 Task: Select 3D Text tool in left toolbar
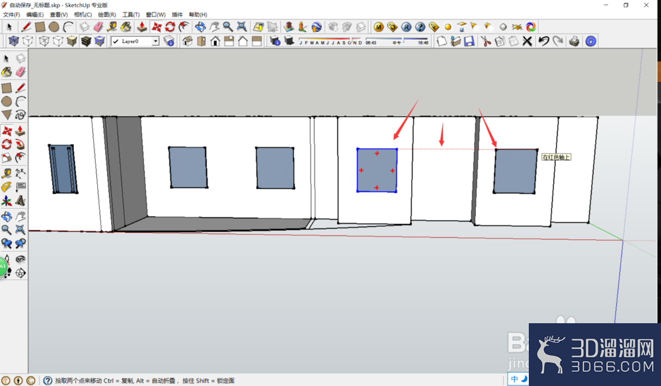click(20, 201)
